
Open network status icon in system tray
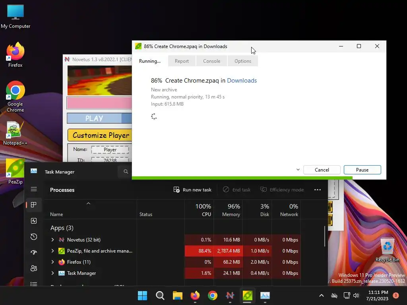point(347,295)
